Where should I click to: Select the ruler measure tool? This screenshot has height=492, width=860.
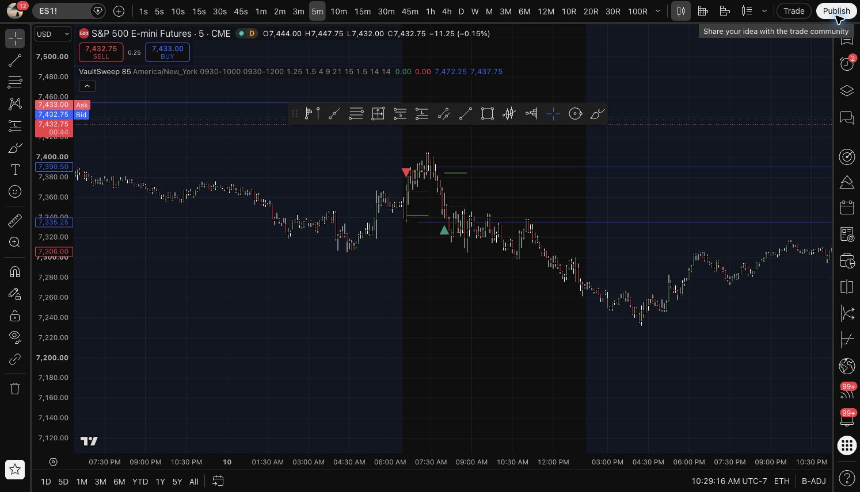(x=15, y=220)
